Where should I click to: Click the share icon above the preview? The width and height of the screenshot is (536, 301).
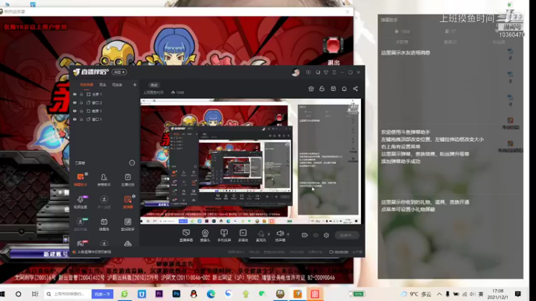point(356,89)
